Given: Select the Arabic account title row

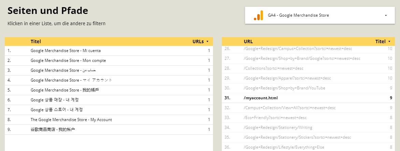Looking at the screenshot, I should tap(63, 70).
